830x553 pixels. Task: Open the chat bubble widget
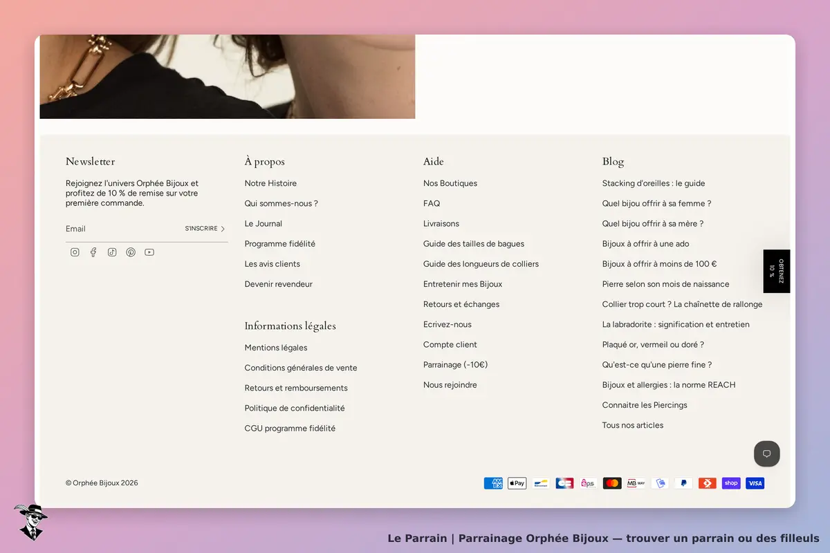point(767,453)
